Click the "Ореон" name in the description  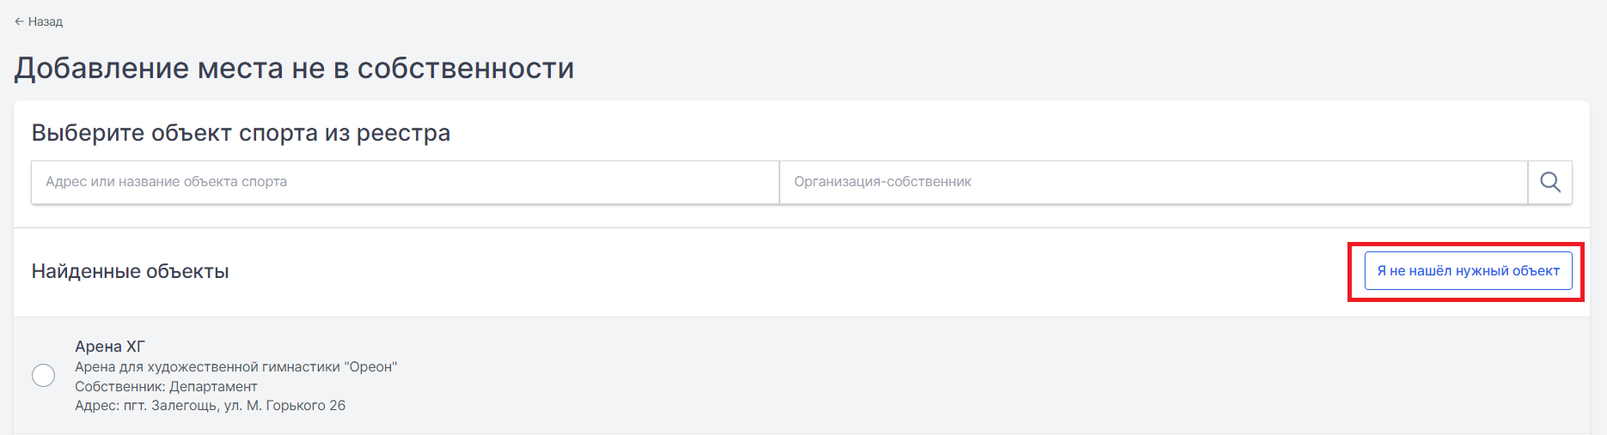tap(370, 367)
